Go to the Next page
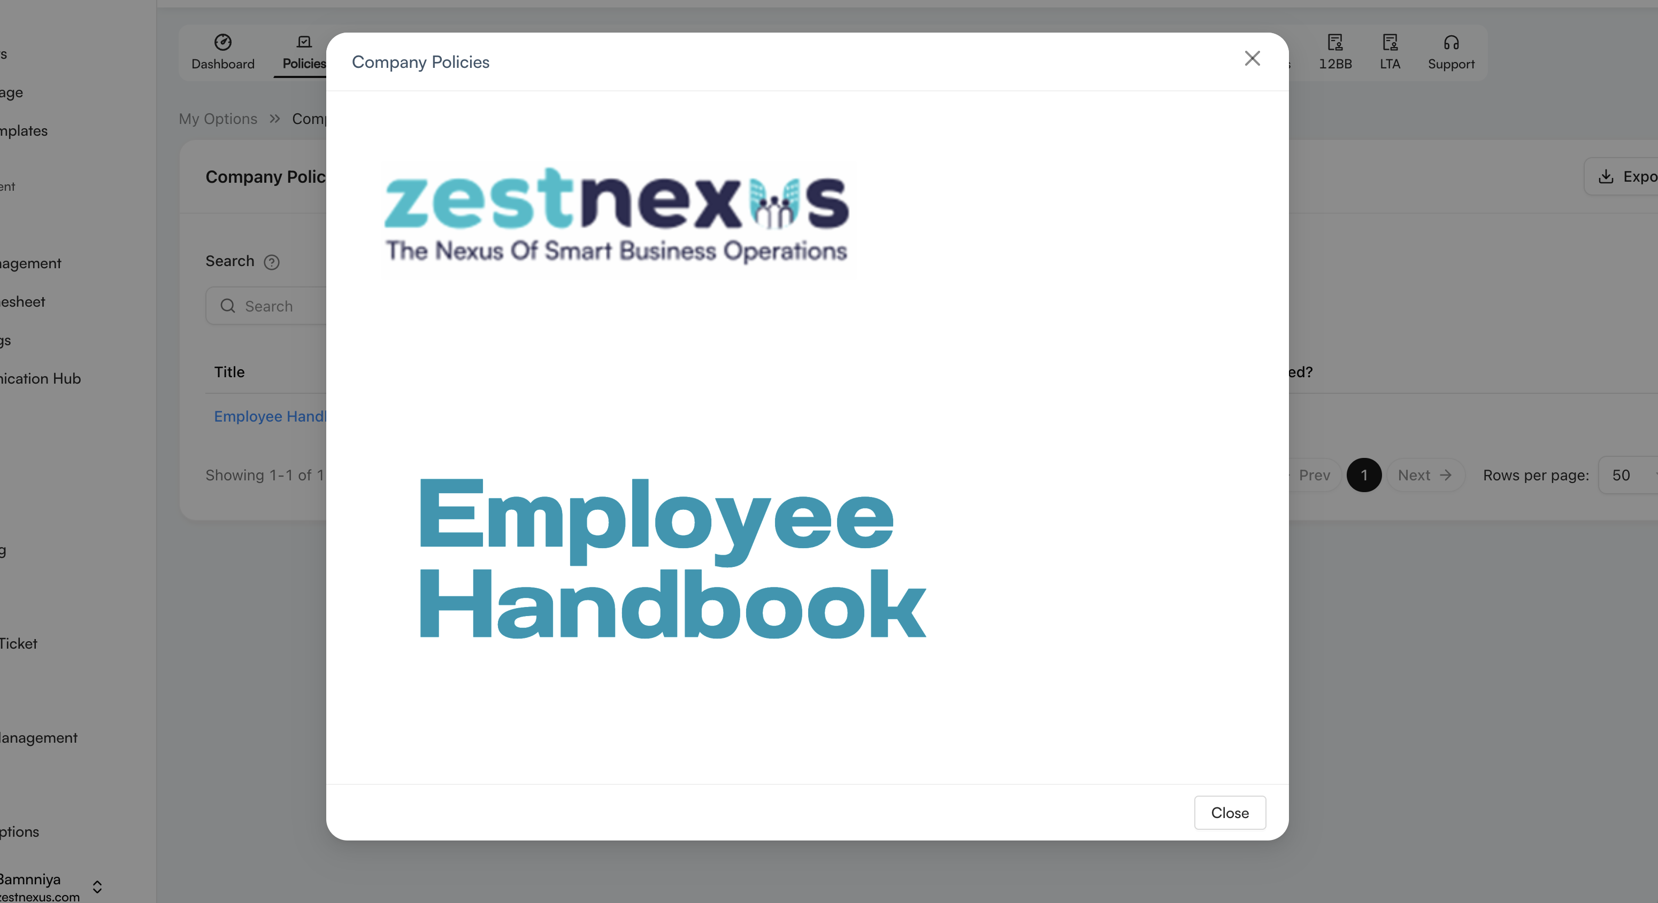 (x=1425, y=476)
